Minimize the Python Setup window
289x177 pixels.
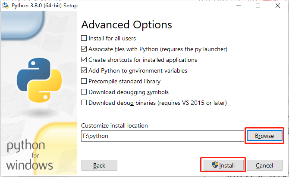(x=239, y=6)
